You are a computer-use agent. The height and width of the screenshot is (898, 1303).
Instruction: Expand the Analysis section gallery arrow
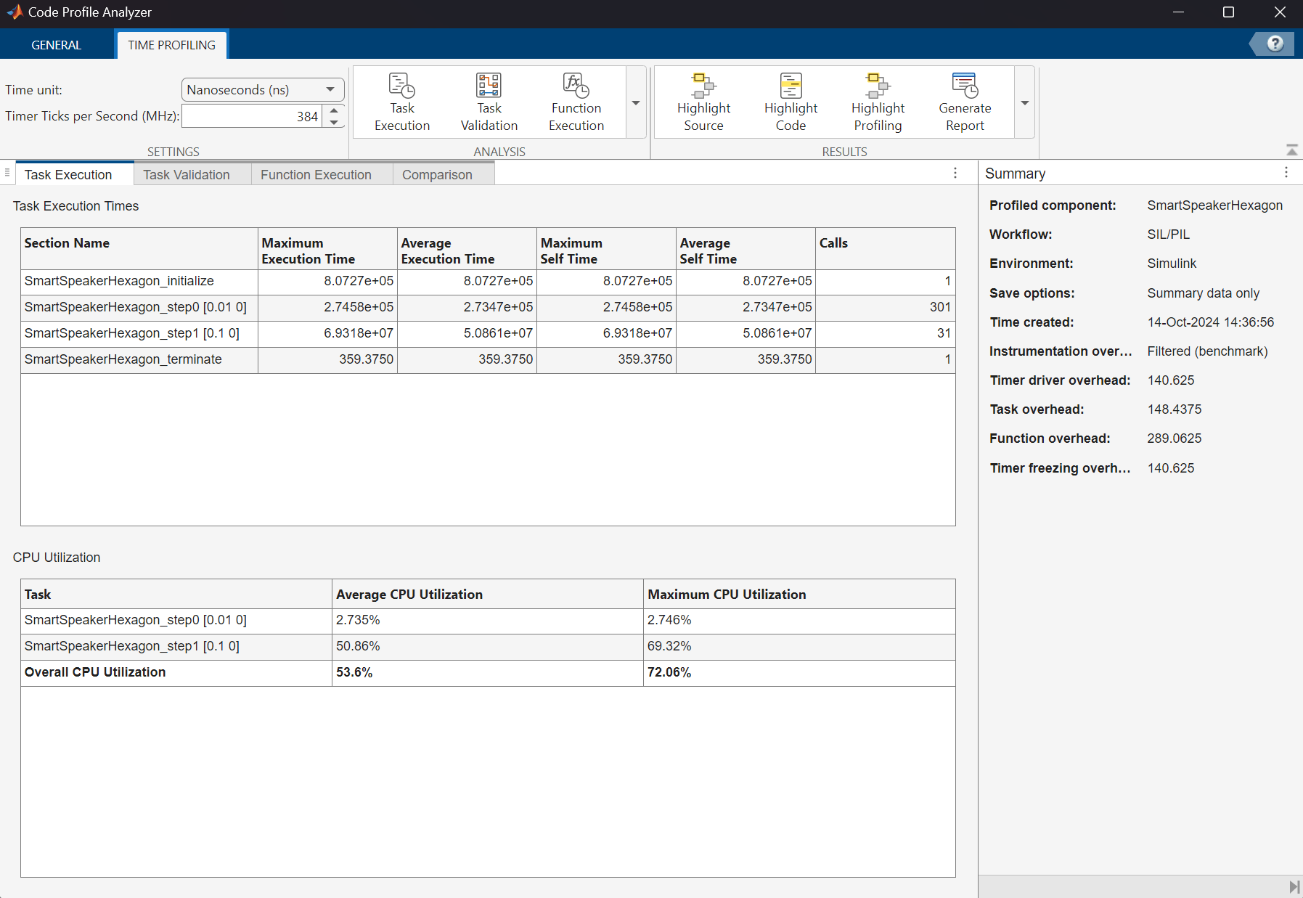[x=636, y=103]
